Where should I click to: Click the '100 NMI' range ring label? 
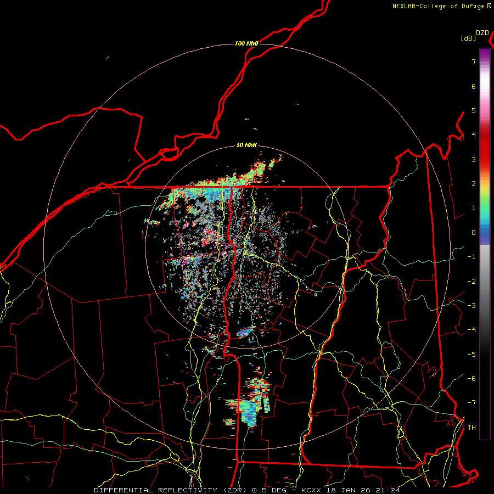246,43
